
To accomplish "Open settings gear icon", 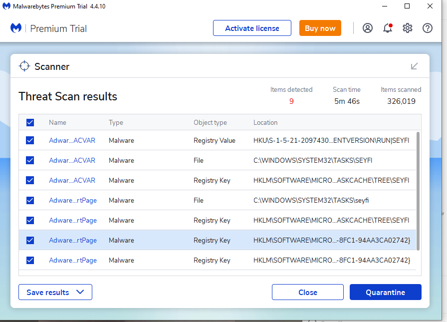I will (408, 28).
